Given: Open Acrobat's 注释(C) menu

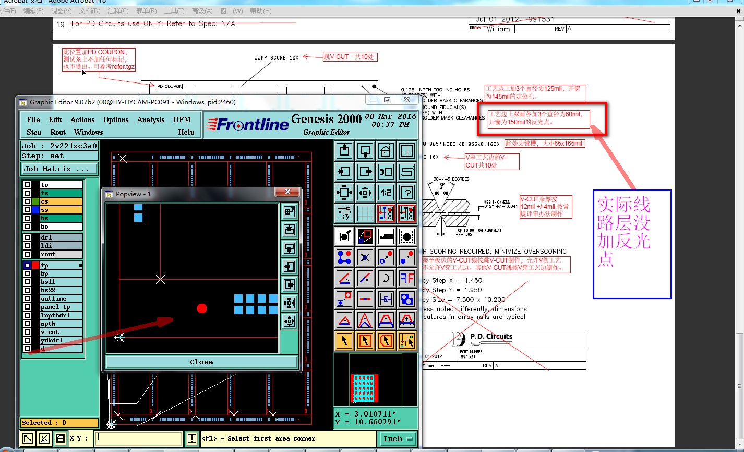Looking at the screenshot, I should pos(118,10).
